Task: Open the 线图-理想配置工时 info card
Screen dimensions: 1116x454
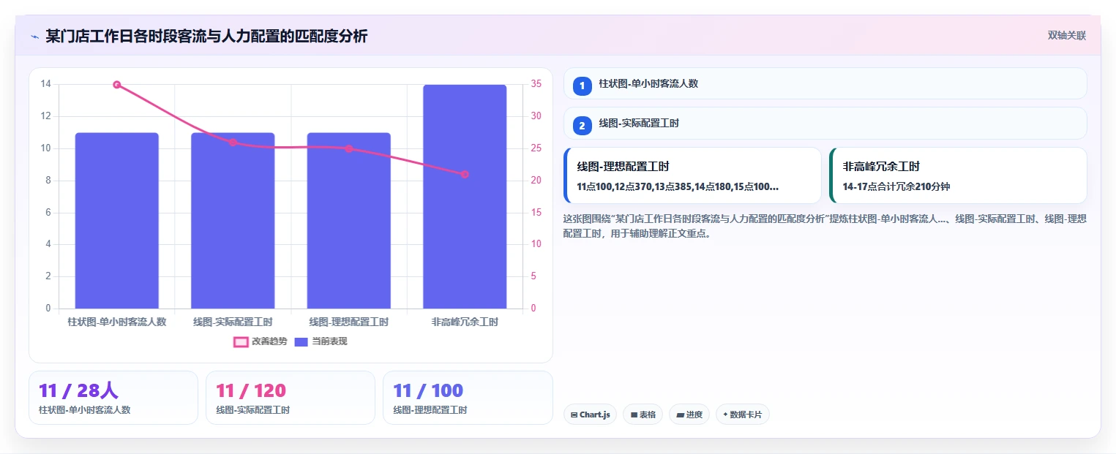Action: pyautogui.click(x=692, y=175)
